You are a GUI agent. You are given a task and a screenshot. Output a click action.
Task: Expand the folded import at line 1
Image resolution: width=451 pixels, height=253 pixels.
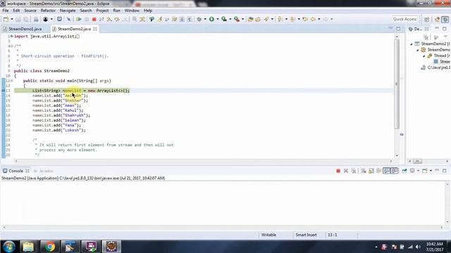tap(11, 37)
